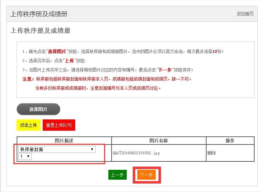The image size is (263, 192).
Task: Open the 秩序册封面 description dropdown
Action: pos(57,149)
